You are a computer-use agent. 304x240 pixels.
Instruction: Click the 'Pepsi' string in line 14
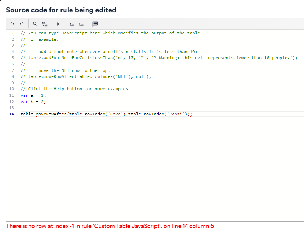click(x=176, y=114)
